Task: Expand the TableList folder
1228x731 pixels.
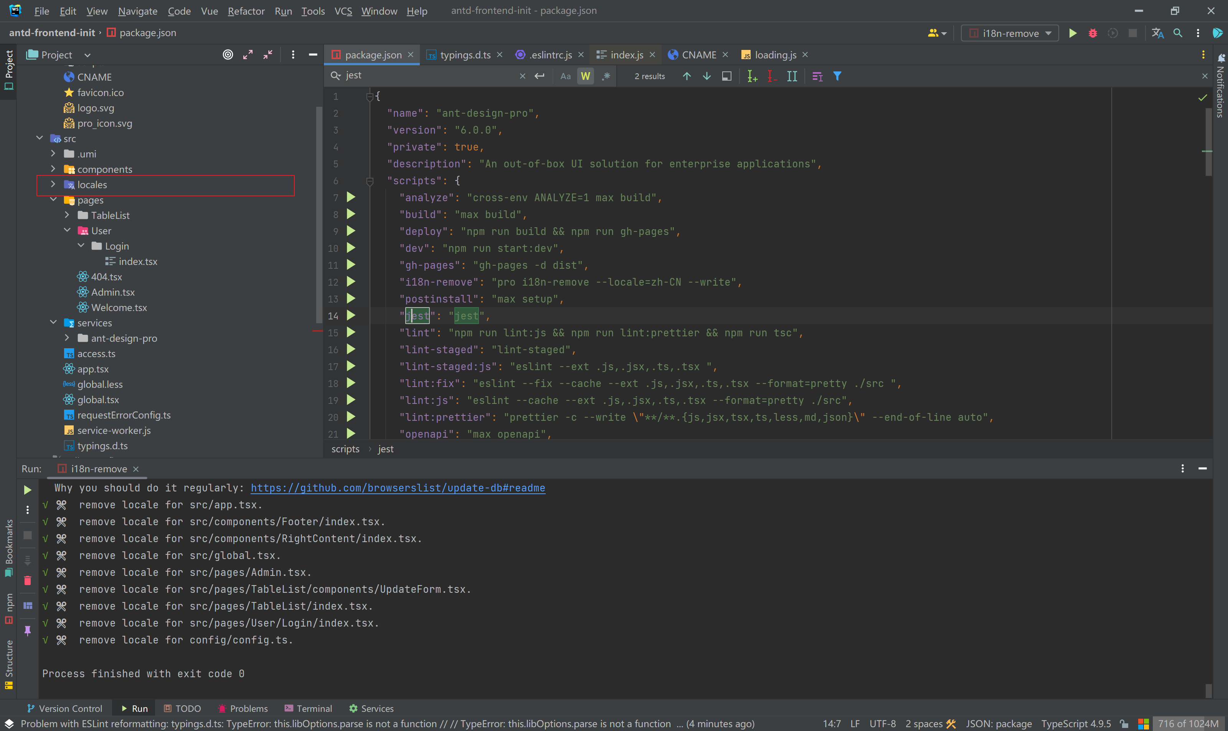Action: click(67, 215)
